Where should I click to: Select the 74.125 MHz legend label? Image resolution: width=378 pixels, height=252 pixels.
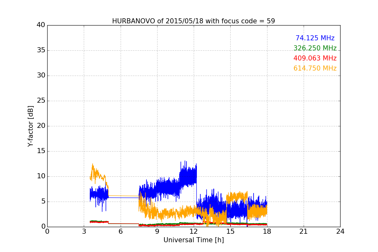point(315,38)
